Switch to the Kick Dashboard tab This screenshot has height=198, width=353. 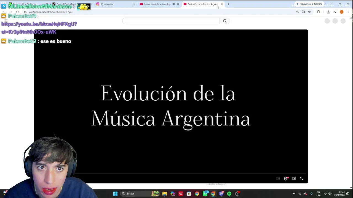(28, 4)
